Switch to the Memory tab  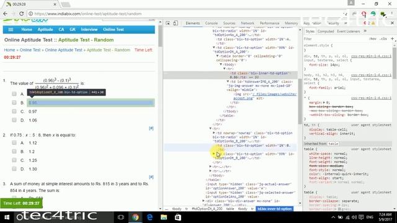(x=291, y=24)
